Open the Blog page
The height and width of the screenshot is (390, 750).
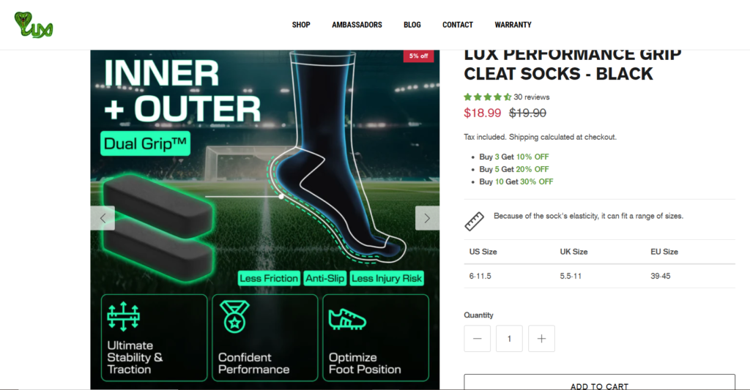412,25
